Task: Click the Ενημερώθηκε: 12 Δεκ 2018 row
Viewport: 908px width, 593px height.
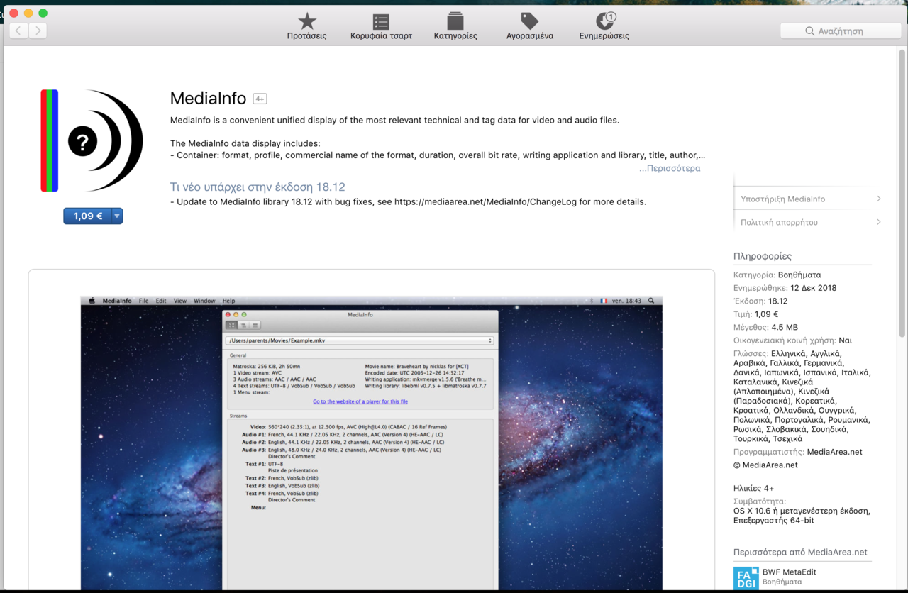Action: (x=785, y=288)
